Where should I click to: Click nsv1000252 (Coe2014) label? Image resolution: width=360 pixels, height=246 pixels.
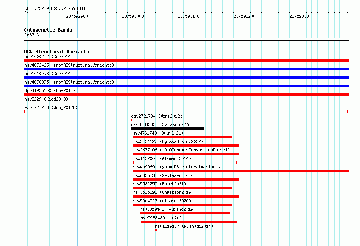49,57
